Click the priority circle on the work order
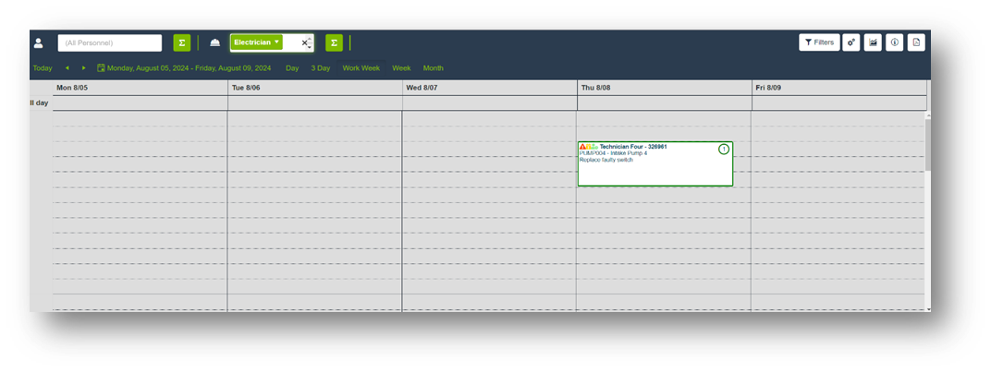The width and height of the screenshot is (991, 372). pos(724,150)
